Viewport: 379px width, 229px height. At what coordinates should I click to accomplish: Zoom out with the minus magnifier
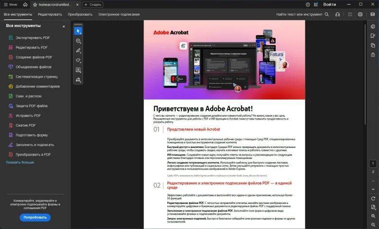(373, 225)
